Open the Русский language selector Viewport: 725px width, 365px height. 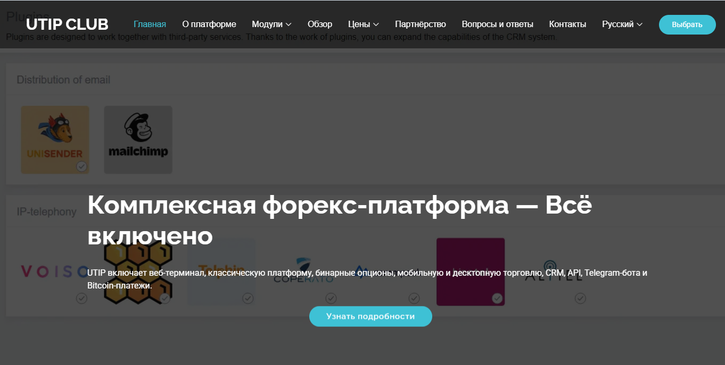tap(622, 24)
